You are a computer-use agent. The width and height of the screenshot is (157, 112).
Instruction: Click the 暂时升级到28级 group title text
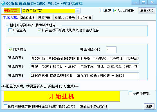(35, 25)
